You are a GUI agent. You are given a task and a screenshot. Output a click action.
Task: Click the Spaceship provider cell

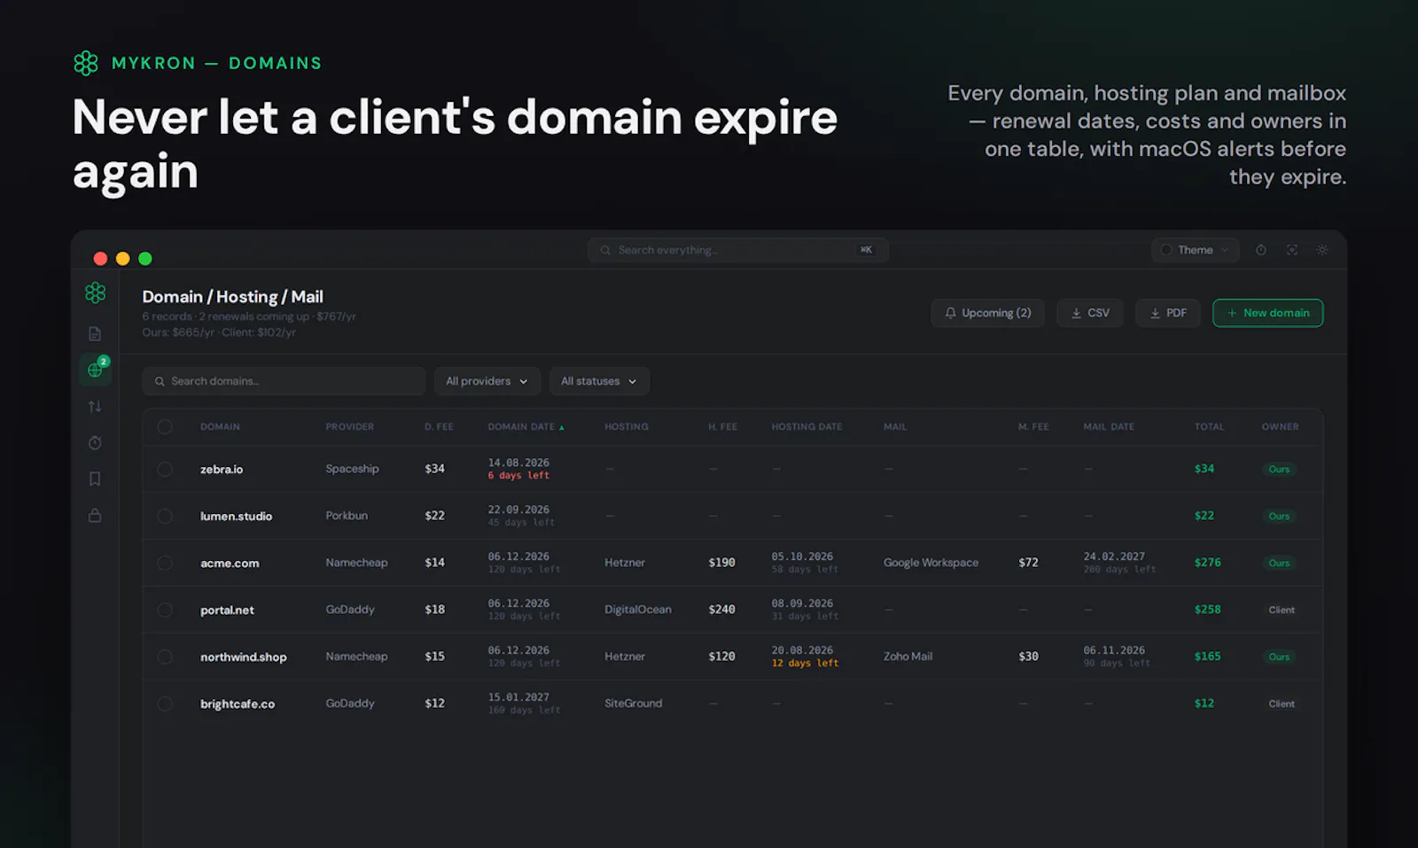point(352,469)
